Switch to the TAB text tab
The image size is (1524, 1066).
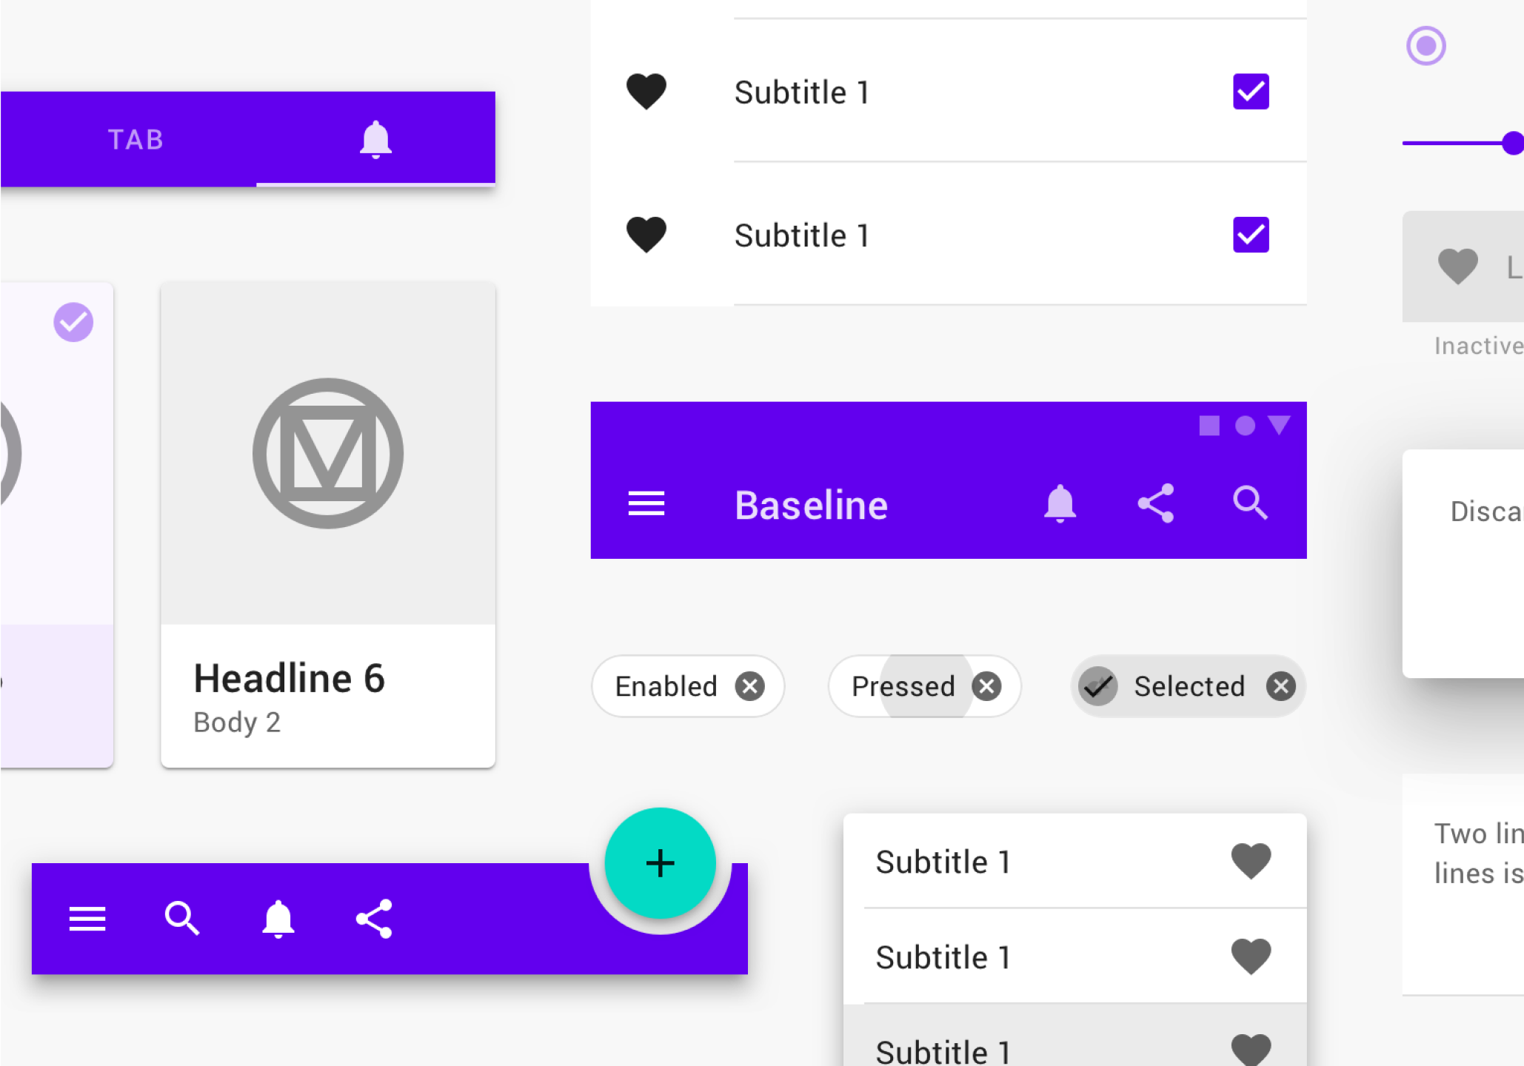tap(136, 139)
